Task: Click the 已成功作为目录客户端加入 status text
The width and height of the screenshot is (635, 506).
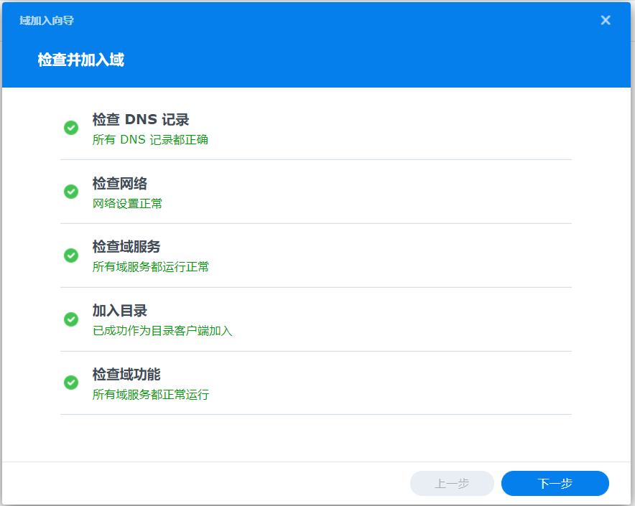Action: pos(162,331)
